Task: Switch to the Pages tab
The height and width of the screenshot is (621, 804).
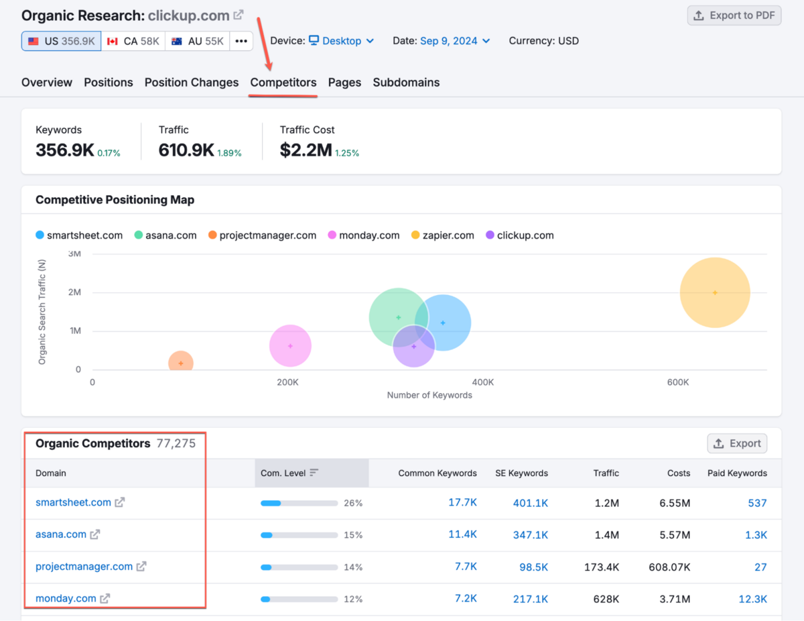Action: [x=344, y=82]
